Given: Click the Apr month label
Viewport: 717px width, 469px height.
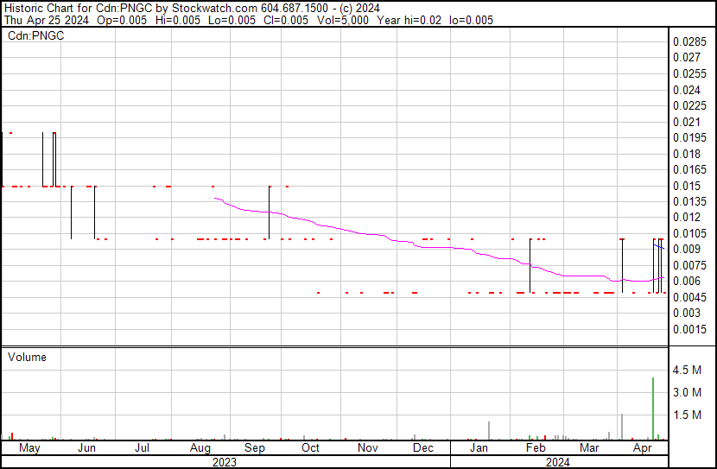Looking at the screenshot, I should [x=643, y=448].
